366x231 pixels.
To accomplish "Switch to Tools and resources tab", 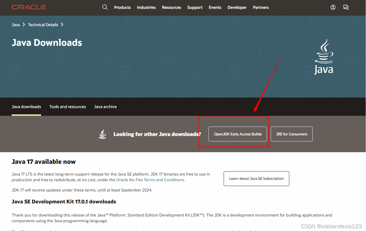I will point(68,107).
